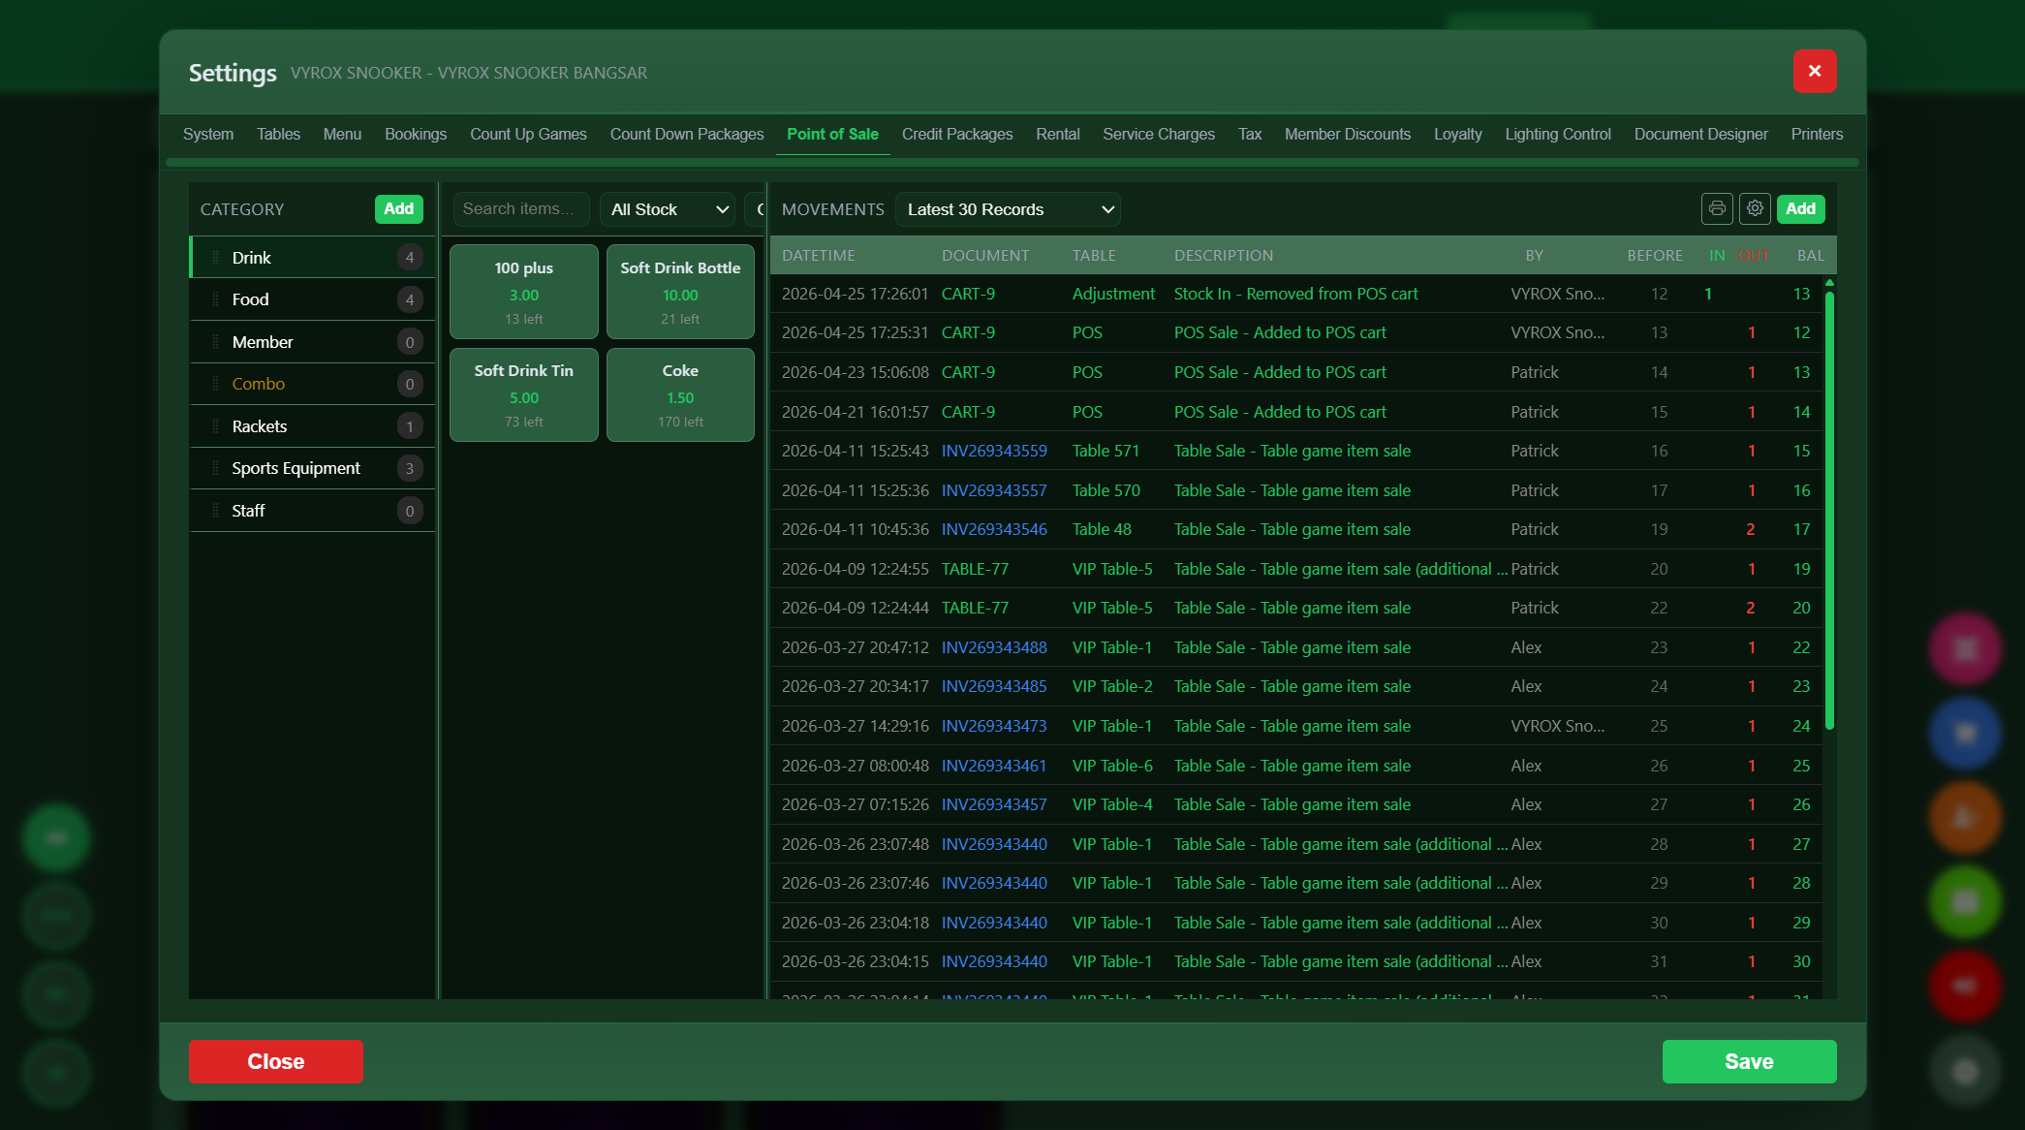This screenshot has width=2025, height=1130.
Task: Open the Lighting Control tab
Action: [1558, 134]
